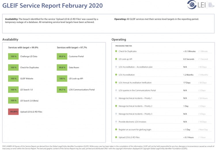The image size is (216, 150).
Task: Click the Availability section heading
Action: pos(10,40)
